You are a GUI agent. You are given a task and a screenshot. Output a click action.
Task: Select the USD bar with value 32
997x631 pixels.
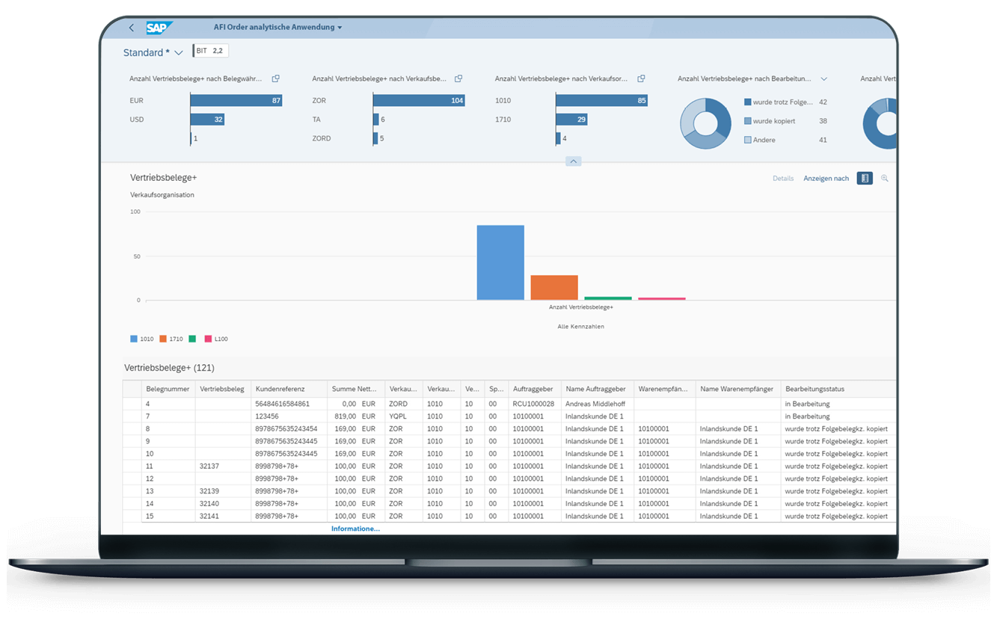pyautogui.click(x=207, y=120)
